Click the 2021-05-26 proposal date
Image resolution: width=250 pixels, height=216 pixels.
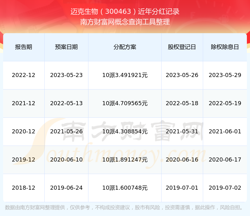[66, 131]
